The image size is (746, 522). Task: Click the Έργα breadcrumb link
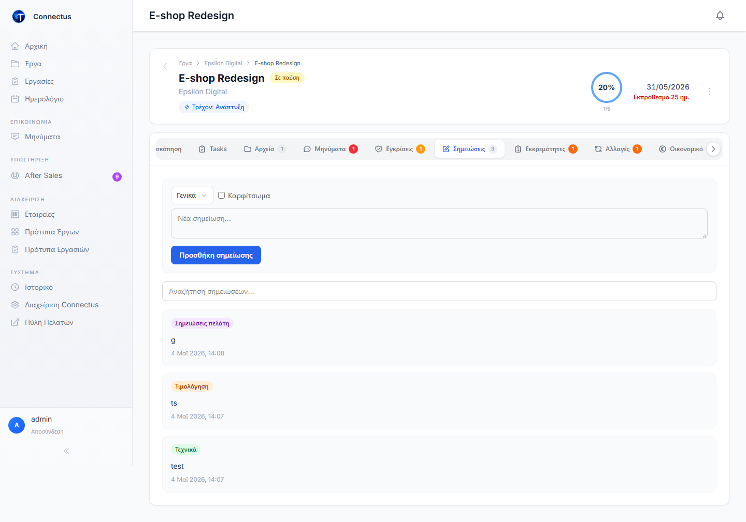[x=185, y=63]
